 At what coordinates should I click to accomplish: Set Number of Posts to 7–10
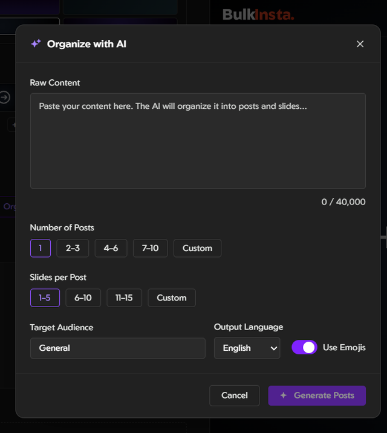tap(150, 248)
